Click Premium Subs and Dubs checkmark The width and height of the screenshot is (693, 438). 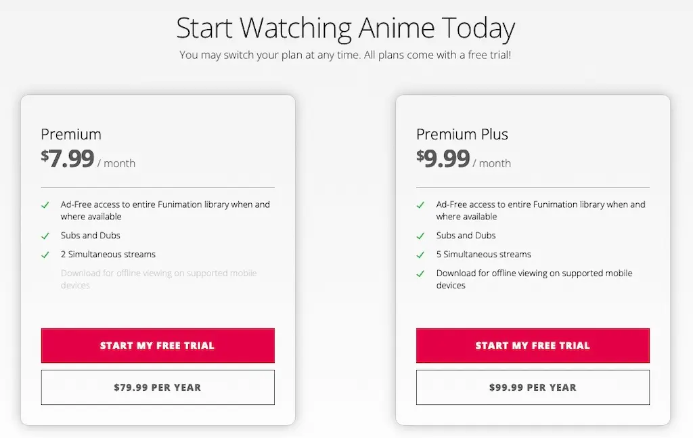point(45,236)
